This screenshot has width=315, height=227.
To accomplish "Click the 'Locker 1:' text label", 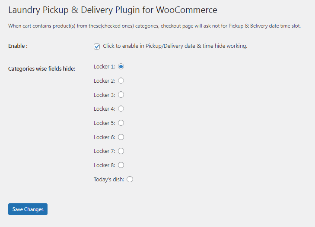I will [x=105, y=67].
